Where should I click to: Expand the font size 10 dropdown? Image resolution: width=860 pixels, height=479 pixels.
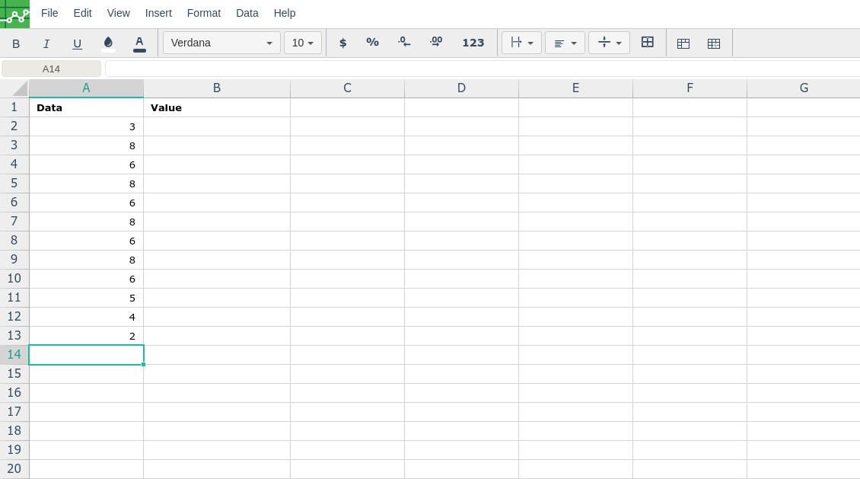[303, 43]
